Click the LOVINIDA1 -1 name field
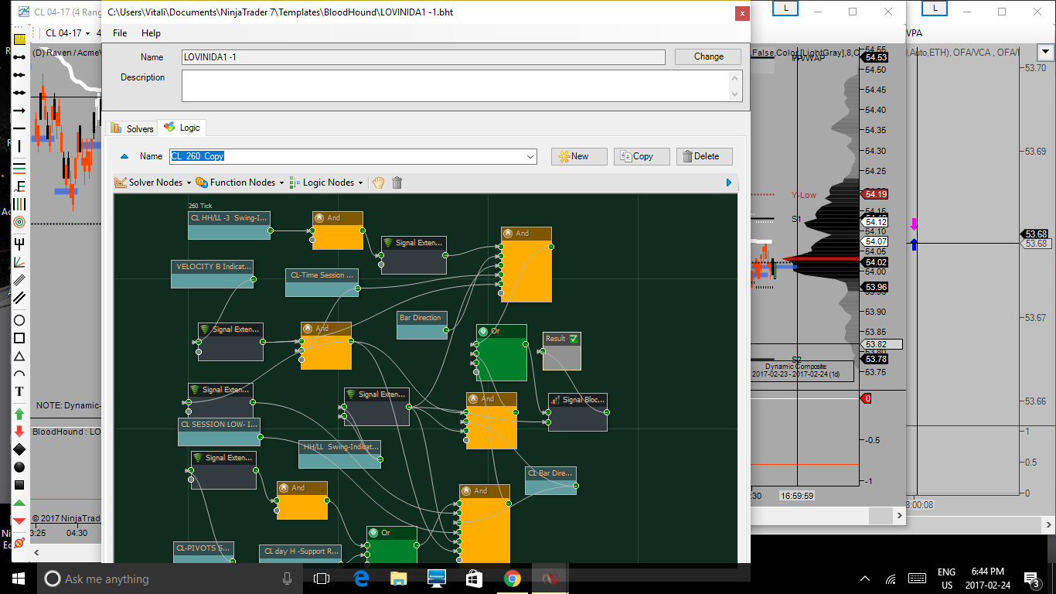Image resolution: width=1056 pixels, height=594 pixels. [423, 56]
